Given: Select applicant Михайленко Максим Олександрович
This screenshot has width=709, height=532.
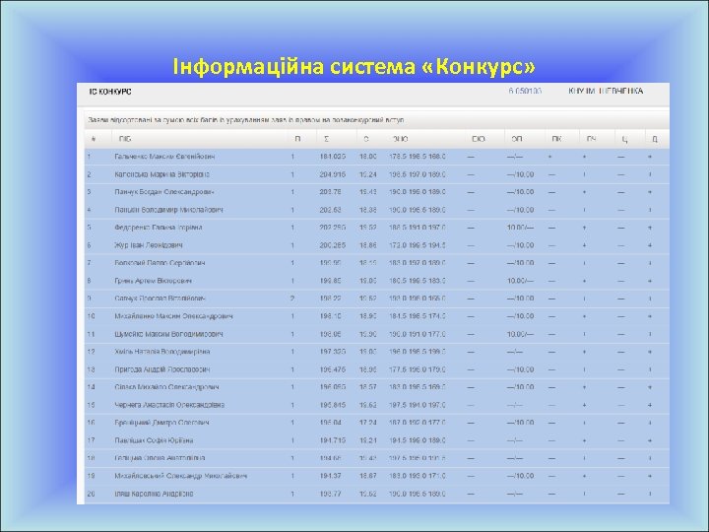Looking at the screenshot, I should 173,316.
